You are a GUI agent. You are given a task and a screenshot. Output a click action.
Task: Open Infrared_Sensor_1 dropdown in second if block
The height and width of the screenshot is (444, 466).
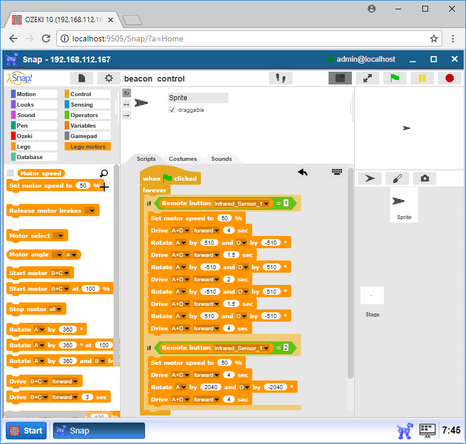(x=241, y=348)
